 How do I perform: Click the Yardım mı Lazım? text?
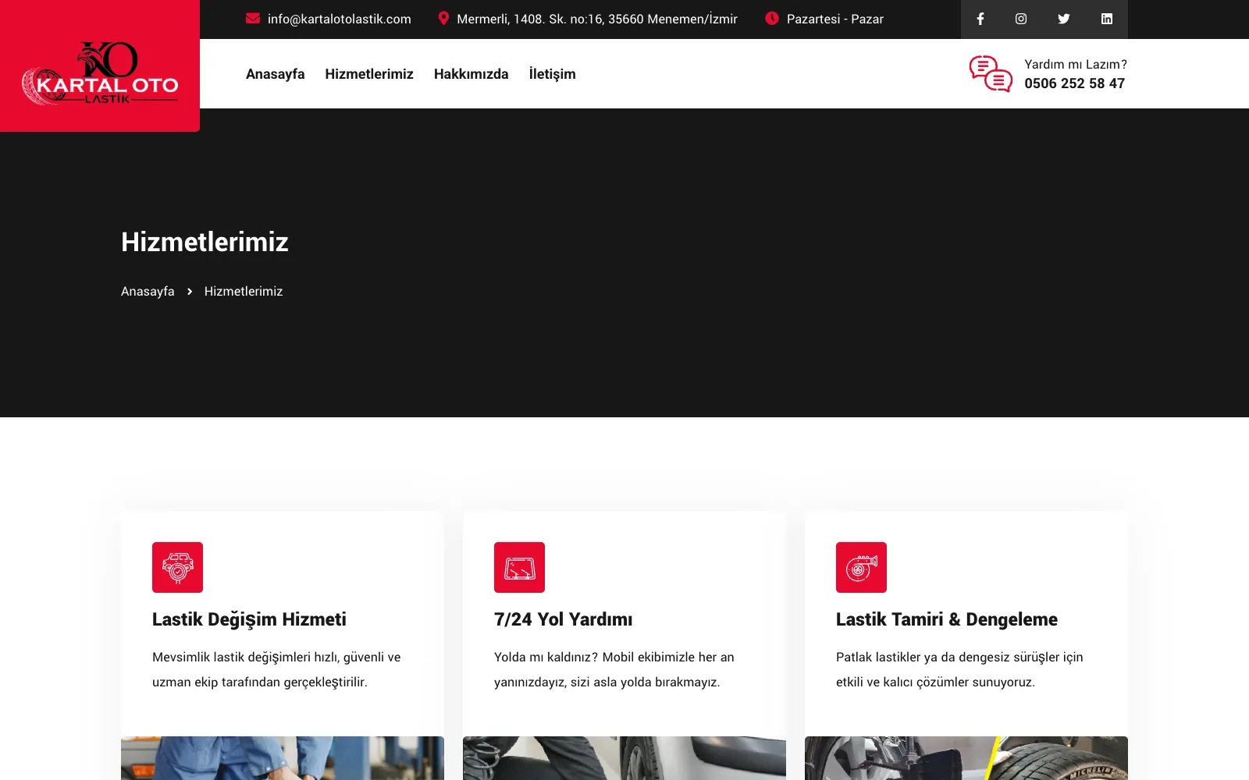tap(1075, 64)
